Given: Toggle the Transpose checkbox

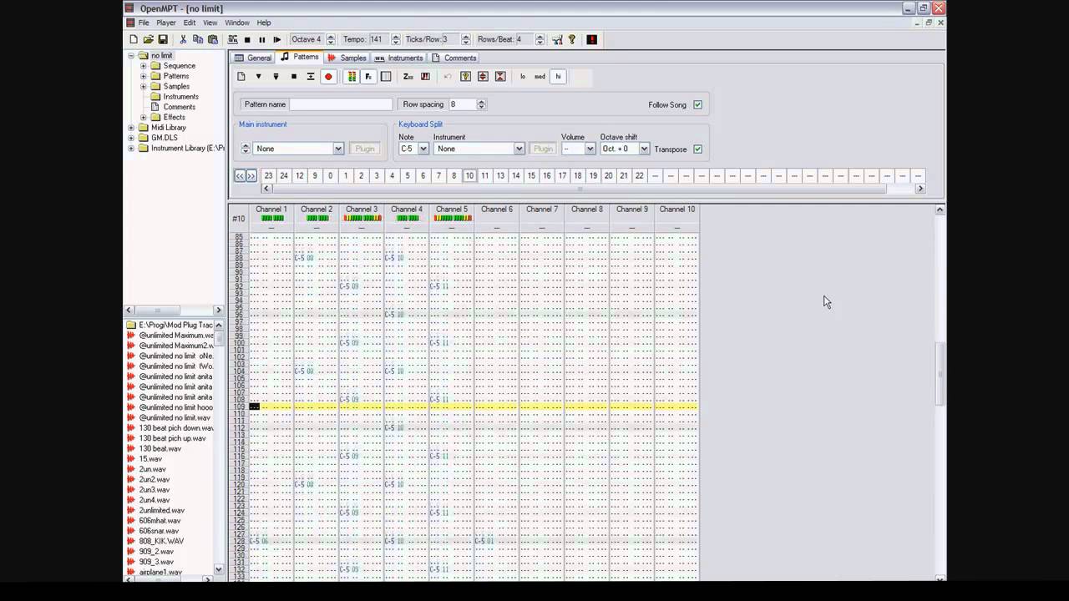Looking at the screenshot, I should click(697, 149).
